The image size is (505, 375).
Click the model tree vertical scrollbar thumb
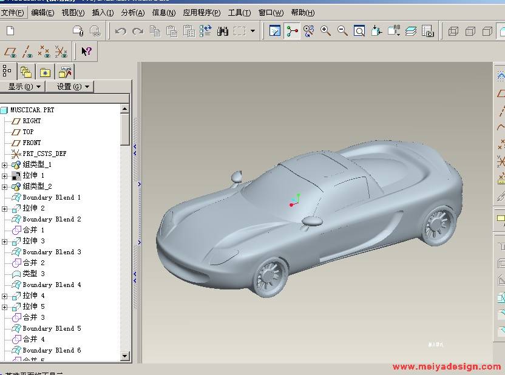tap(125, 129)
